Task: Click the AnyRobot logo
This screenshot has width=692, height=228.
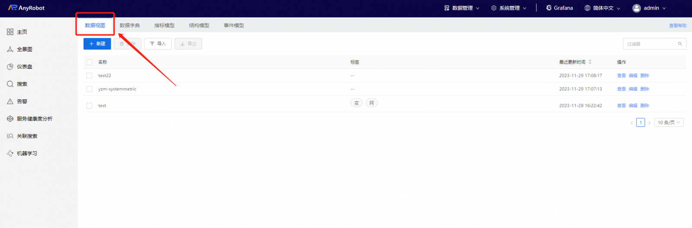Action: coord(26,8)
